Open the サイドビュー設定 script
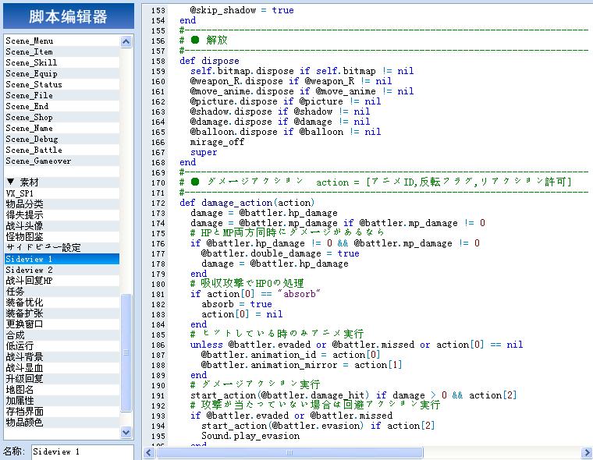Viewport: 593px width, 460px height. (x=62, y=249)
